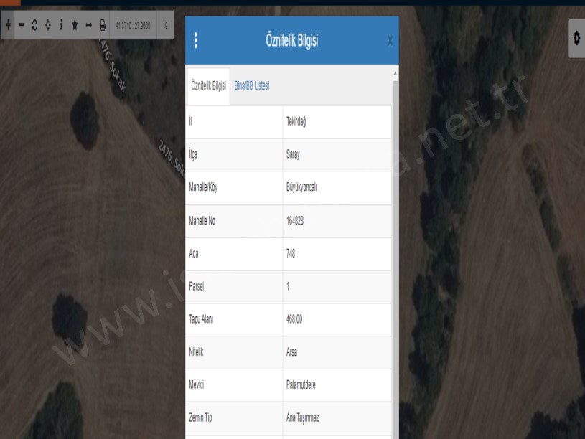Switch to the Bina/BB Listesi tab
The height and width of the screenshot is (439, 585).
click(252, 85)
